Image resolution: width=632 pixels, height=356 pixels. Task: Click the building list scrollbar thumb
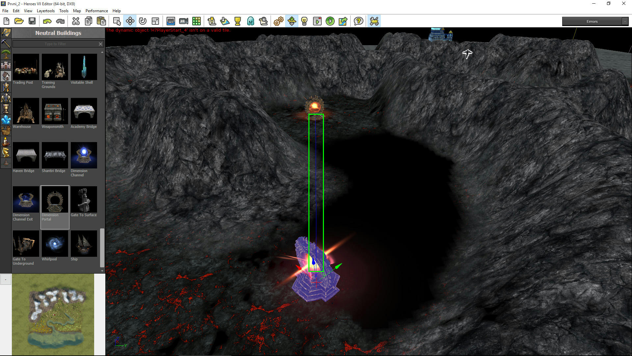(102, 248)
